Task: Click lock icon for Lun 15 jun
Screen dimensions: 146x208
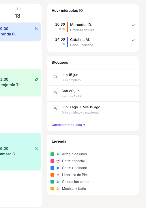Action: coord(55,76)
